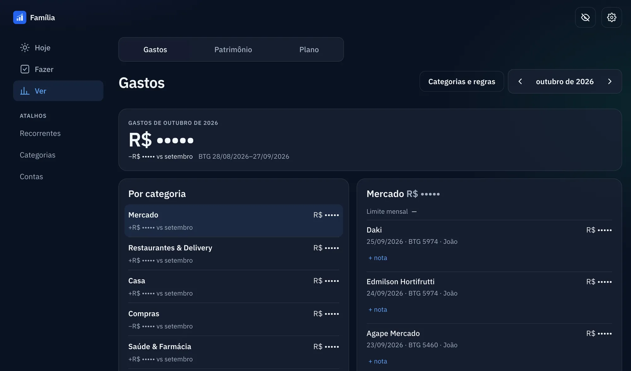
Task: Select the Saúde & Farmácia category
Action: point(233,352)
